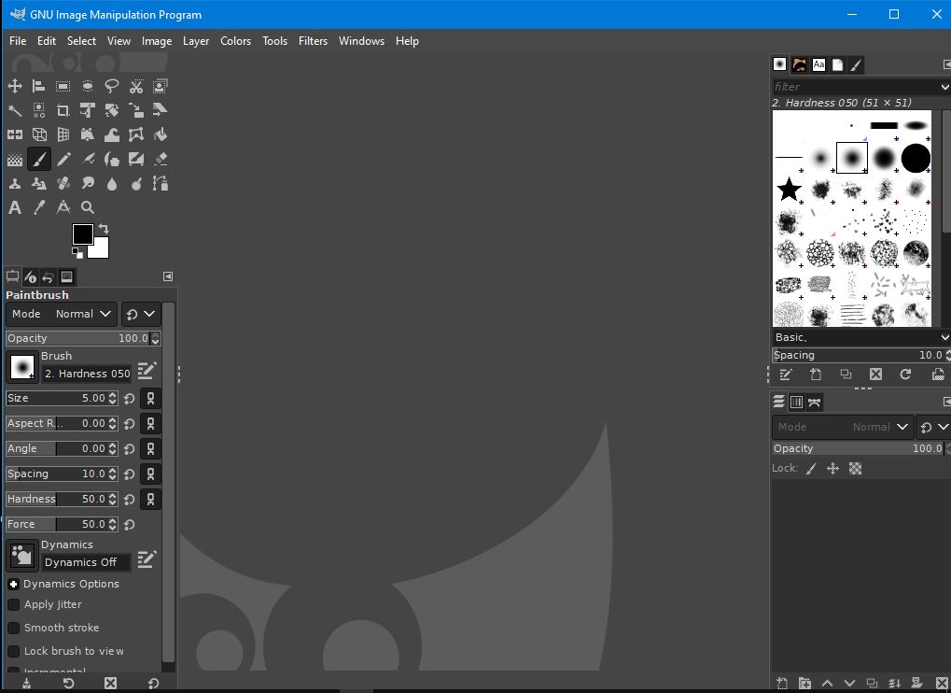The width and height of the screenshot is (951, 693).
Task: Select the Blur/Sharpen droplet tool
Action: (112, 183)
